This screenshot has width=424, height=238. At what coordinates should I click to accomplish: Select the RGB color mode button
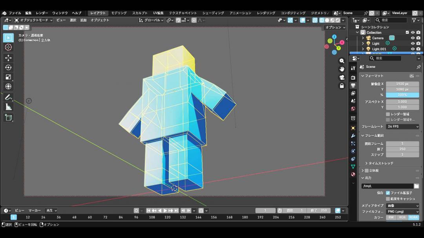[402, 218]
